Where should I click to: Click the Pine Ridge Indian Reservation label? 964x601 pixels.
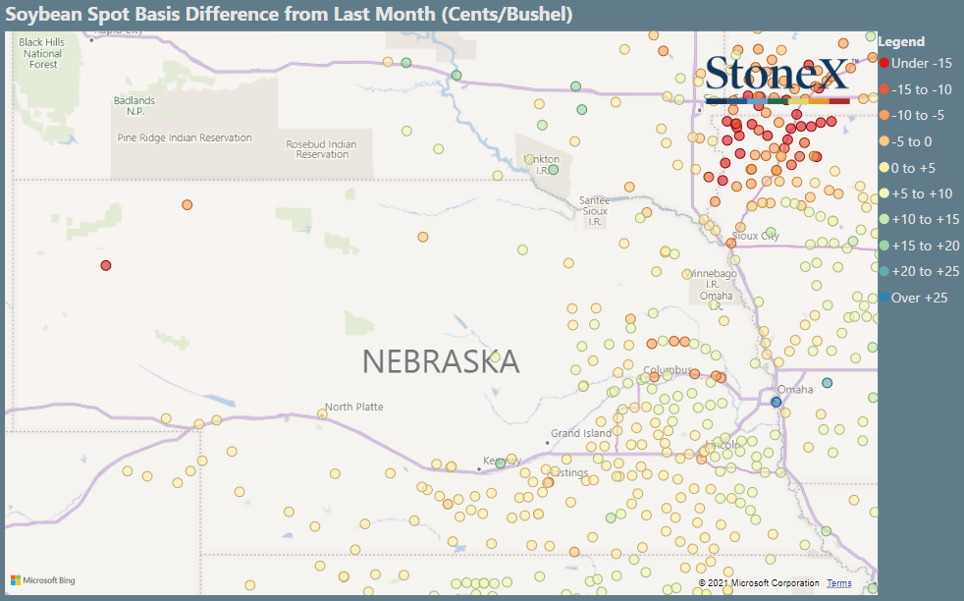185,137
